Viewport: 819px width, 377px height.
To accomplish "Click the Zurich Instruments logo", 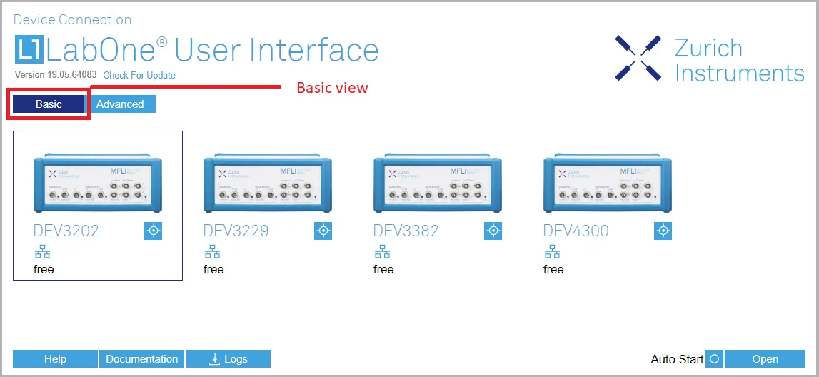I will point(709,59).
